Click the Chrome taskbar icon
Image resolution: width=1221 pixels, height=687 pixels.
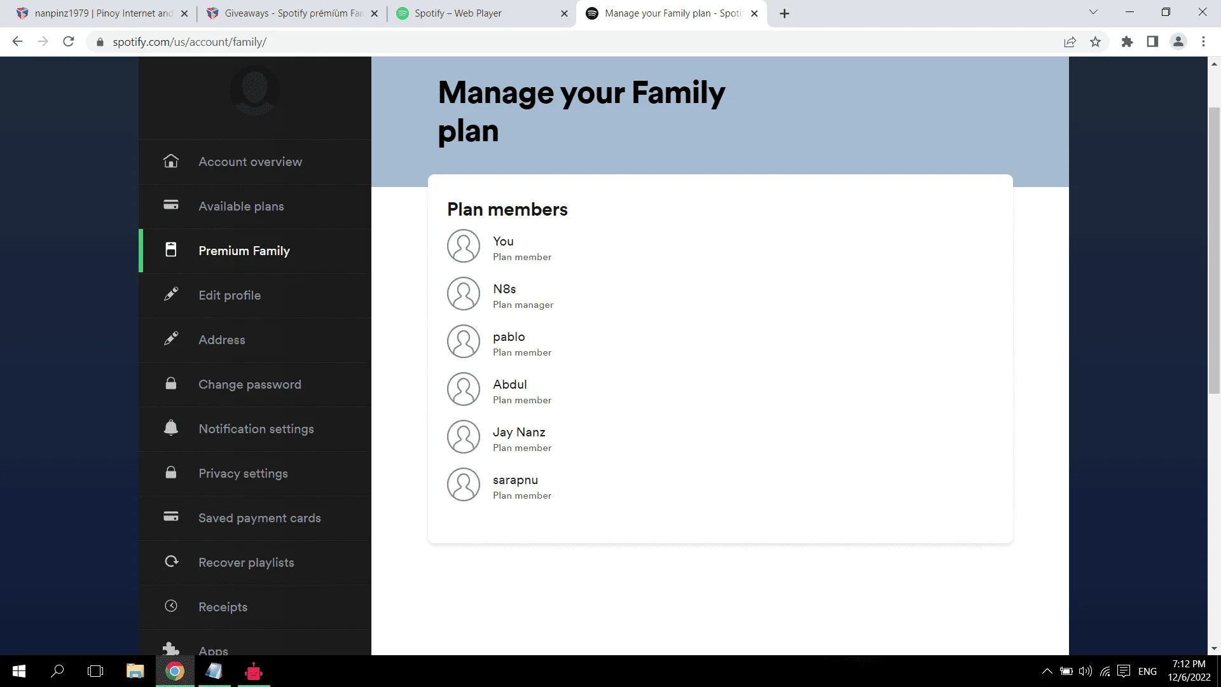coord(175,671)
